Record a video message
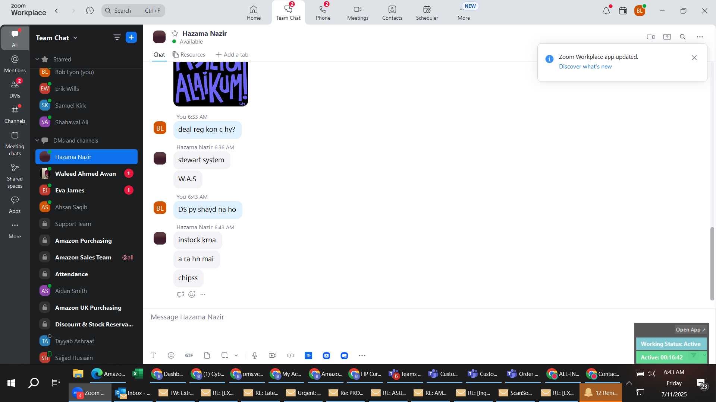The image size is (716, 402). [x=273, y=355]
